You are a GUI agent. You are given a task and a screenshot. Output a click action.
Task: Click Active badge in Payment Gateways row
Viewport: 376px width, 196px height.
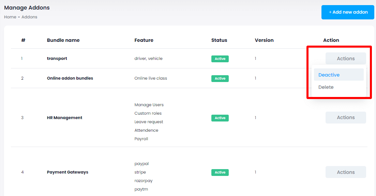click(220, 173)
